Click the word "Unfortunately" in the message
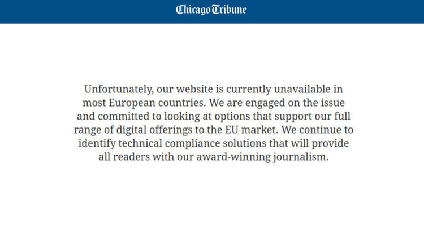The width and height of the screenshot is (424, 238). 119,89
